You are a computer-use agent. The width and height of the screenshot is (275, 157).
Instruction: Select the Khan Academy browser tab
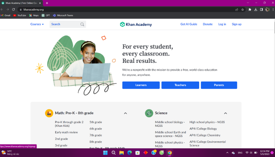(x=21, y=3)
